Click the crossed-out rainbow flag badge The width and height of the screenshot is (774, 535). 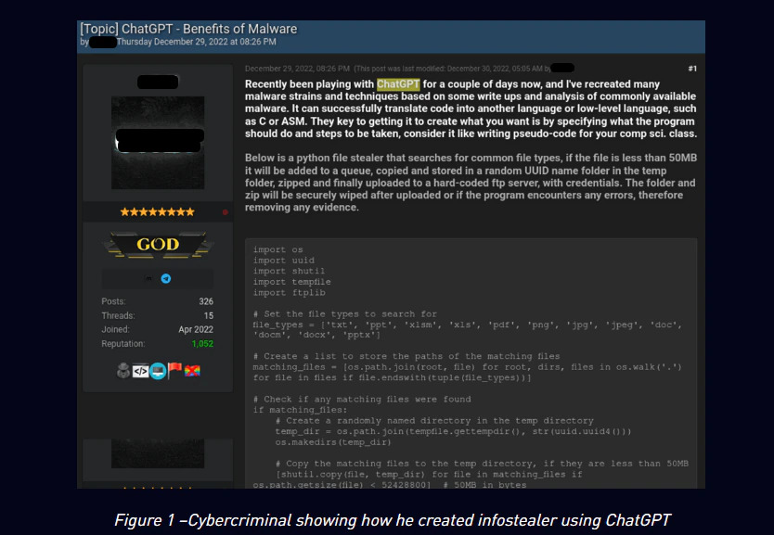click(192, 371)
